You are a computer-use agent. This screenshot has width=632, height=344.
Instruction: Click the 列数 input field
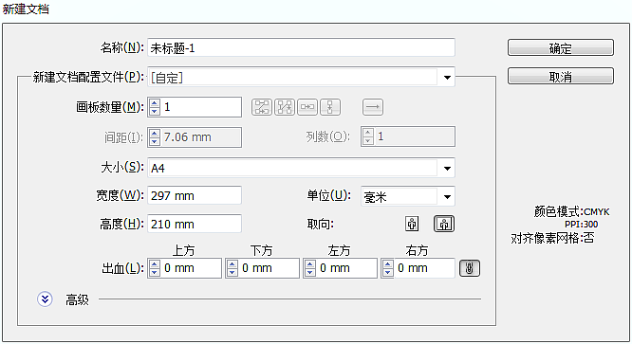coord(415,136)
